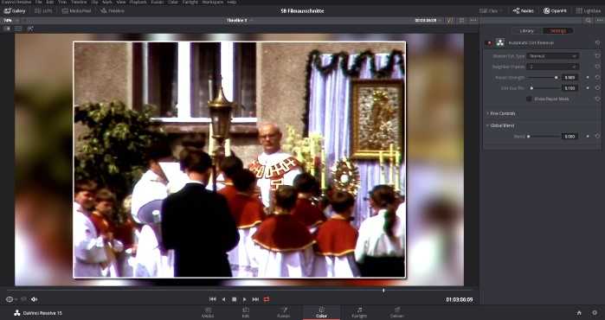Open the Deliver page
605x320 pixels.
click(397, 313)
